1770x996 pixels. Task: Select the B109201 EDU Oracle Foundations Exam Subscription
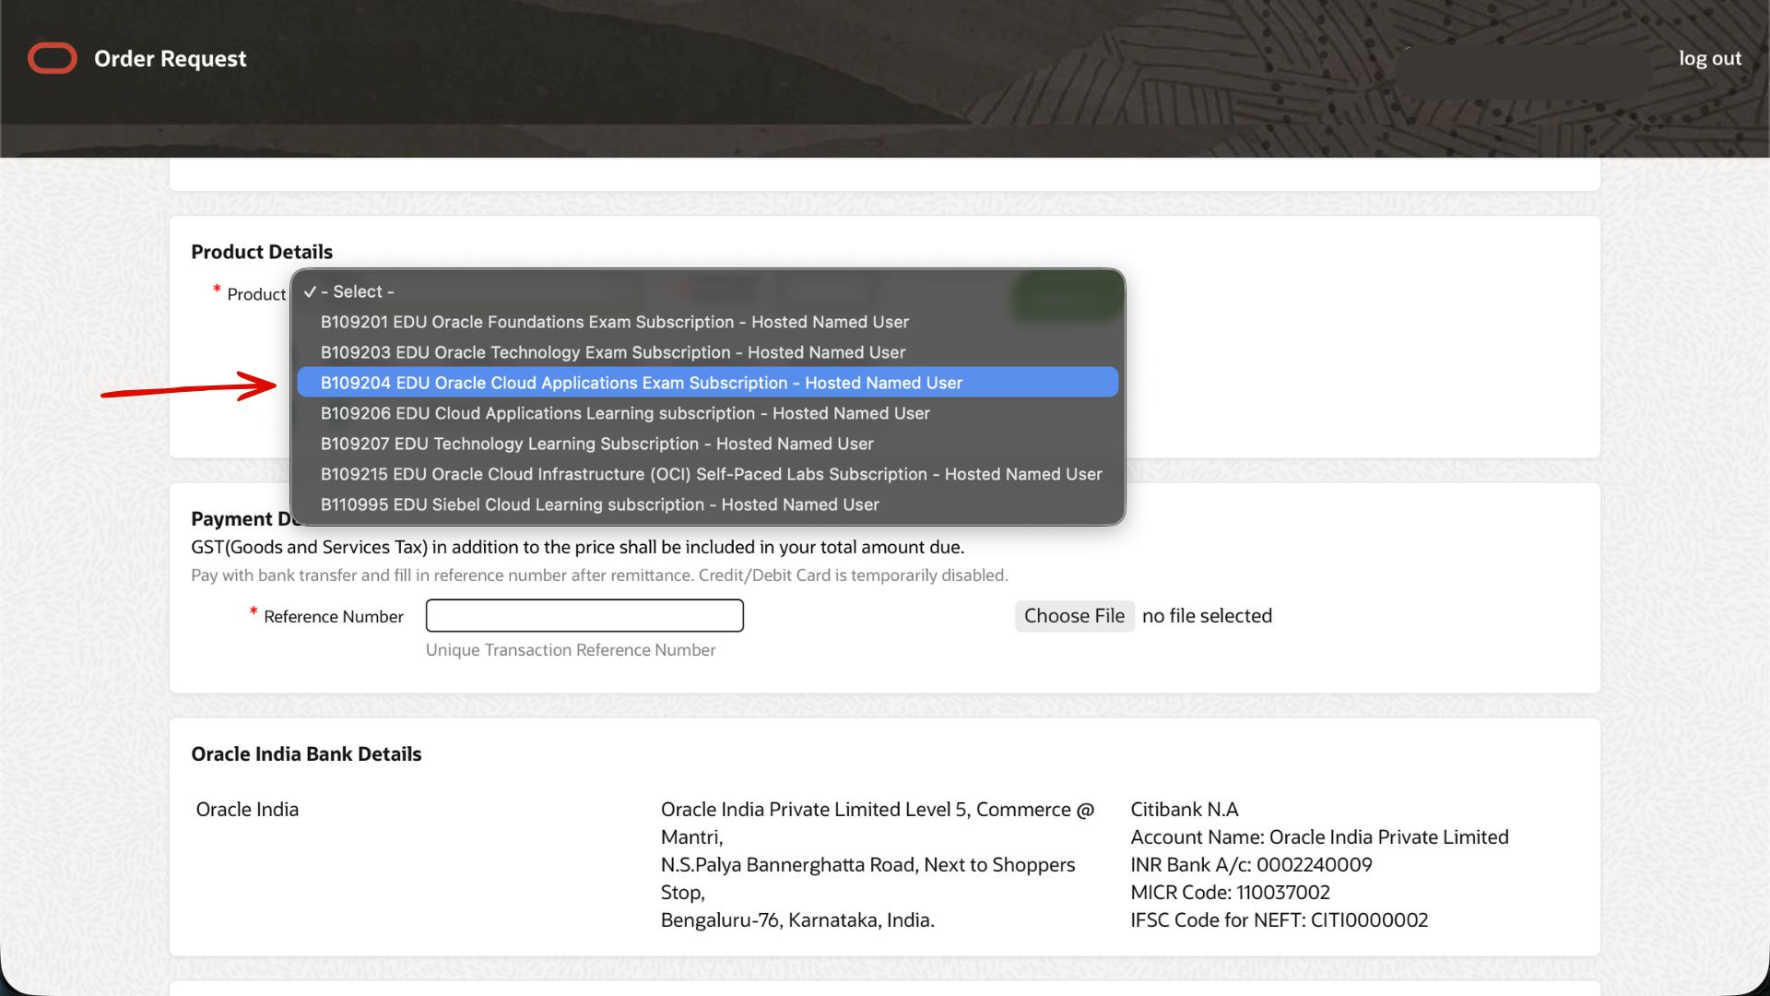coord(614,322)
